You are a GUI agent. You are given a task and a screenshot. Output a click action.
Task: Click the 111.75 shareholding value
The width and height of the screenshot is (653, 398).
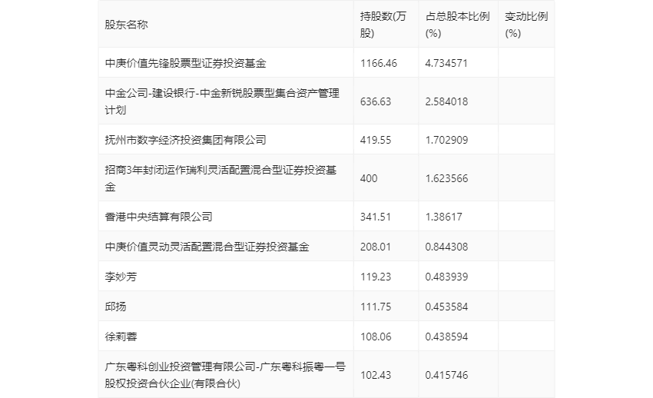coord(376,307)
